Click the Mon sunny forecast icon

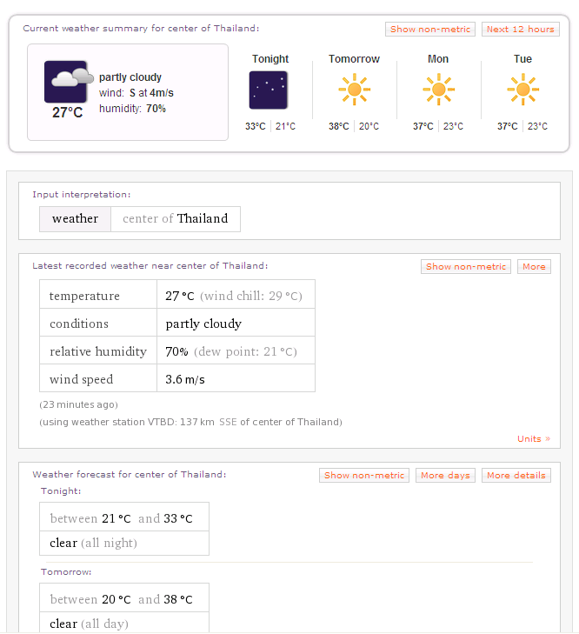coord(438,90)
